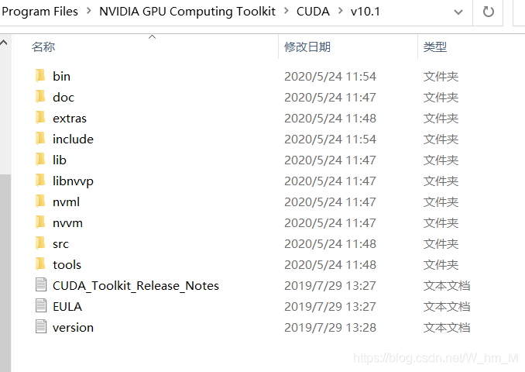The height and width of the screenshot is (372, 525).
Task: Click the v10.1 breadcrumb segment
Action: pos(365,12)
